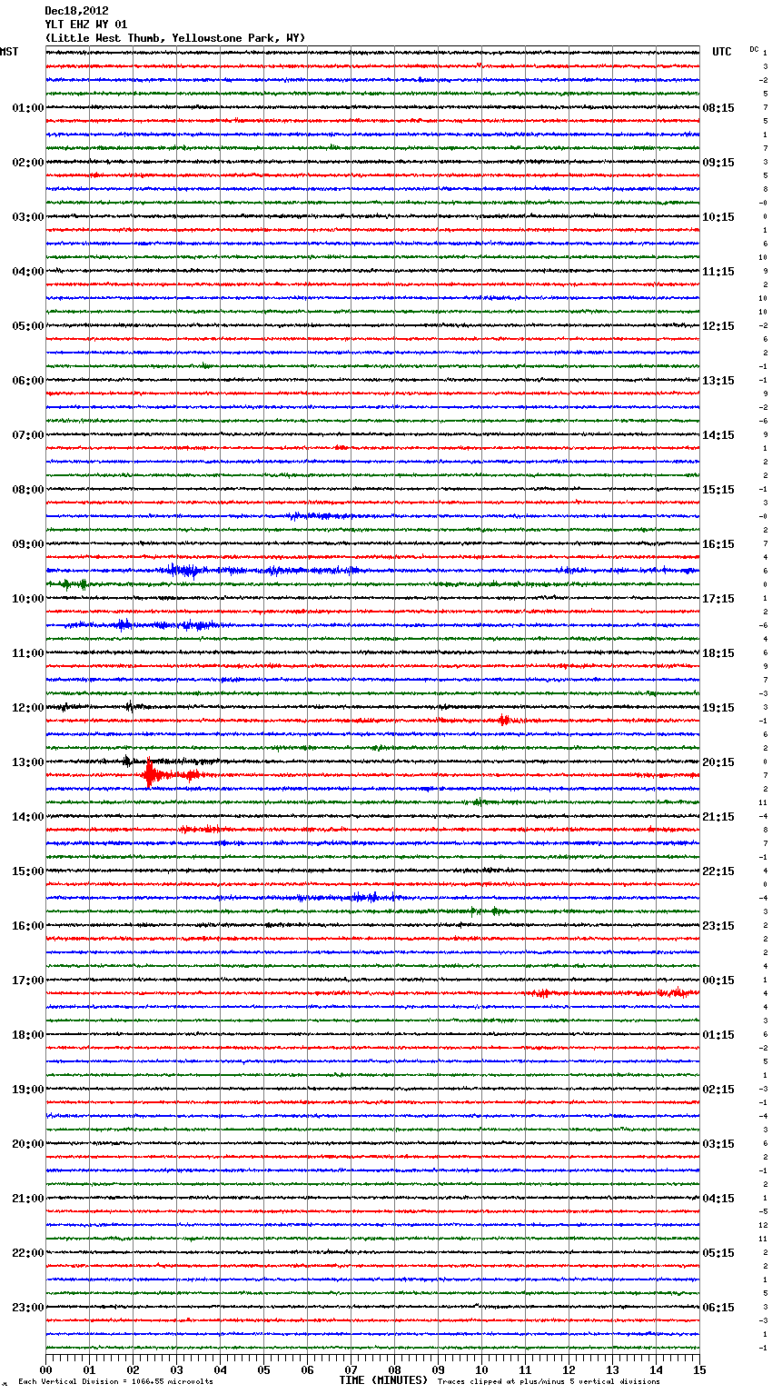Click the 15:15 UTC time label
Viewport: 772px width, 1394px height.
[718, 490]
